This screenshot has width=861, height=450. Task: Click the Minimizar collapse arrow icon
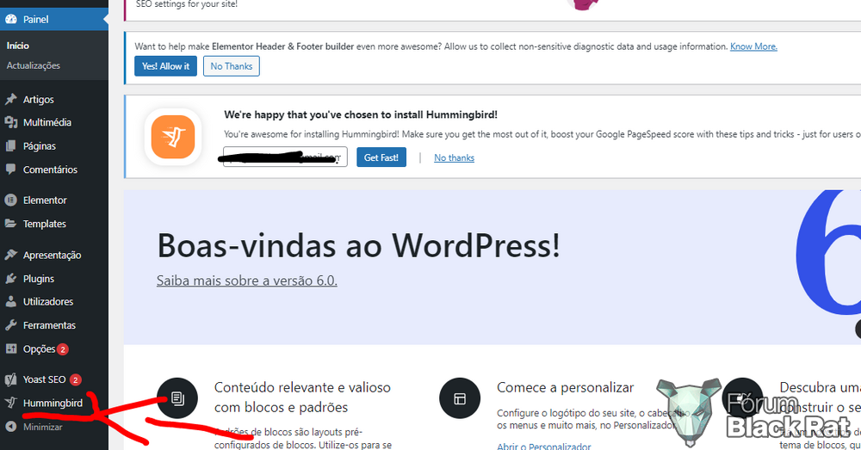(x=11, y=427)
